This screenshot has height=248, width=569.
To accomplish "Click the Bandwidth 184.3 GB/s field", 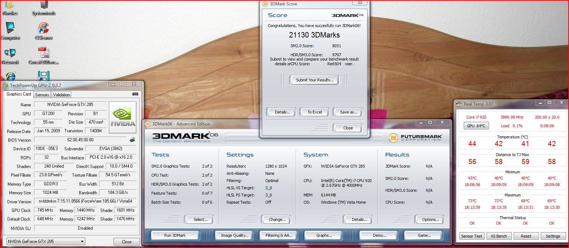I will pos(118,192).
